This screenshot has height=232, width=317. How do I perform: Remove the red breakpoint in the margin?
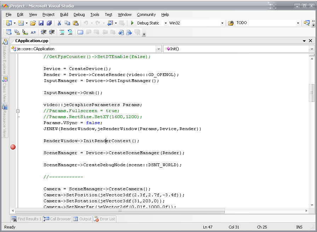tap(13, 147)
